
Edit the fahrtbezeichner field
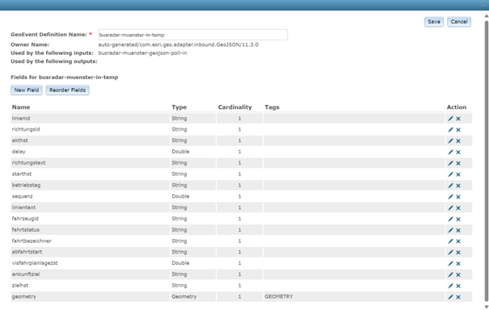[450, 241]
